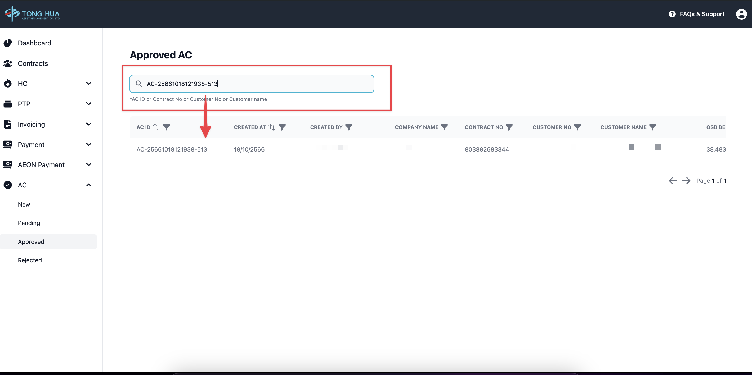Sort the Created At column
The image size is (752, 375).
(x=272, y=127)
